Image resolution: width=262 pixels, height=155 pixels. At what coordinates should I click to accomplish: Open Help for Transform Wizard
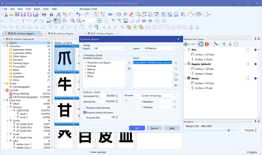pos(172,128)
